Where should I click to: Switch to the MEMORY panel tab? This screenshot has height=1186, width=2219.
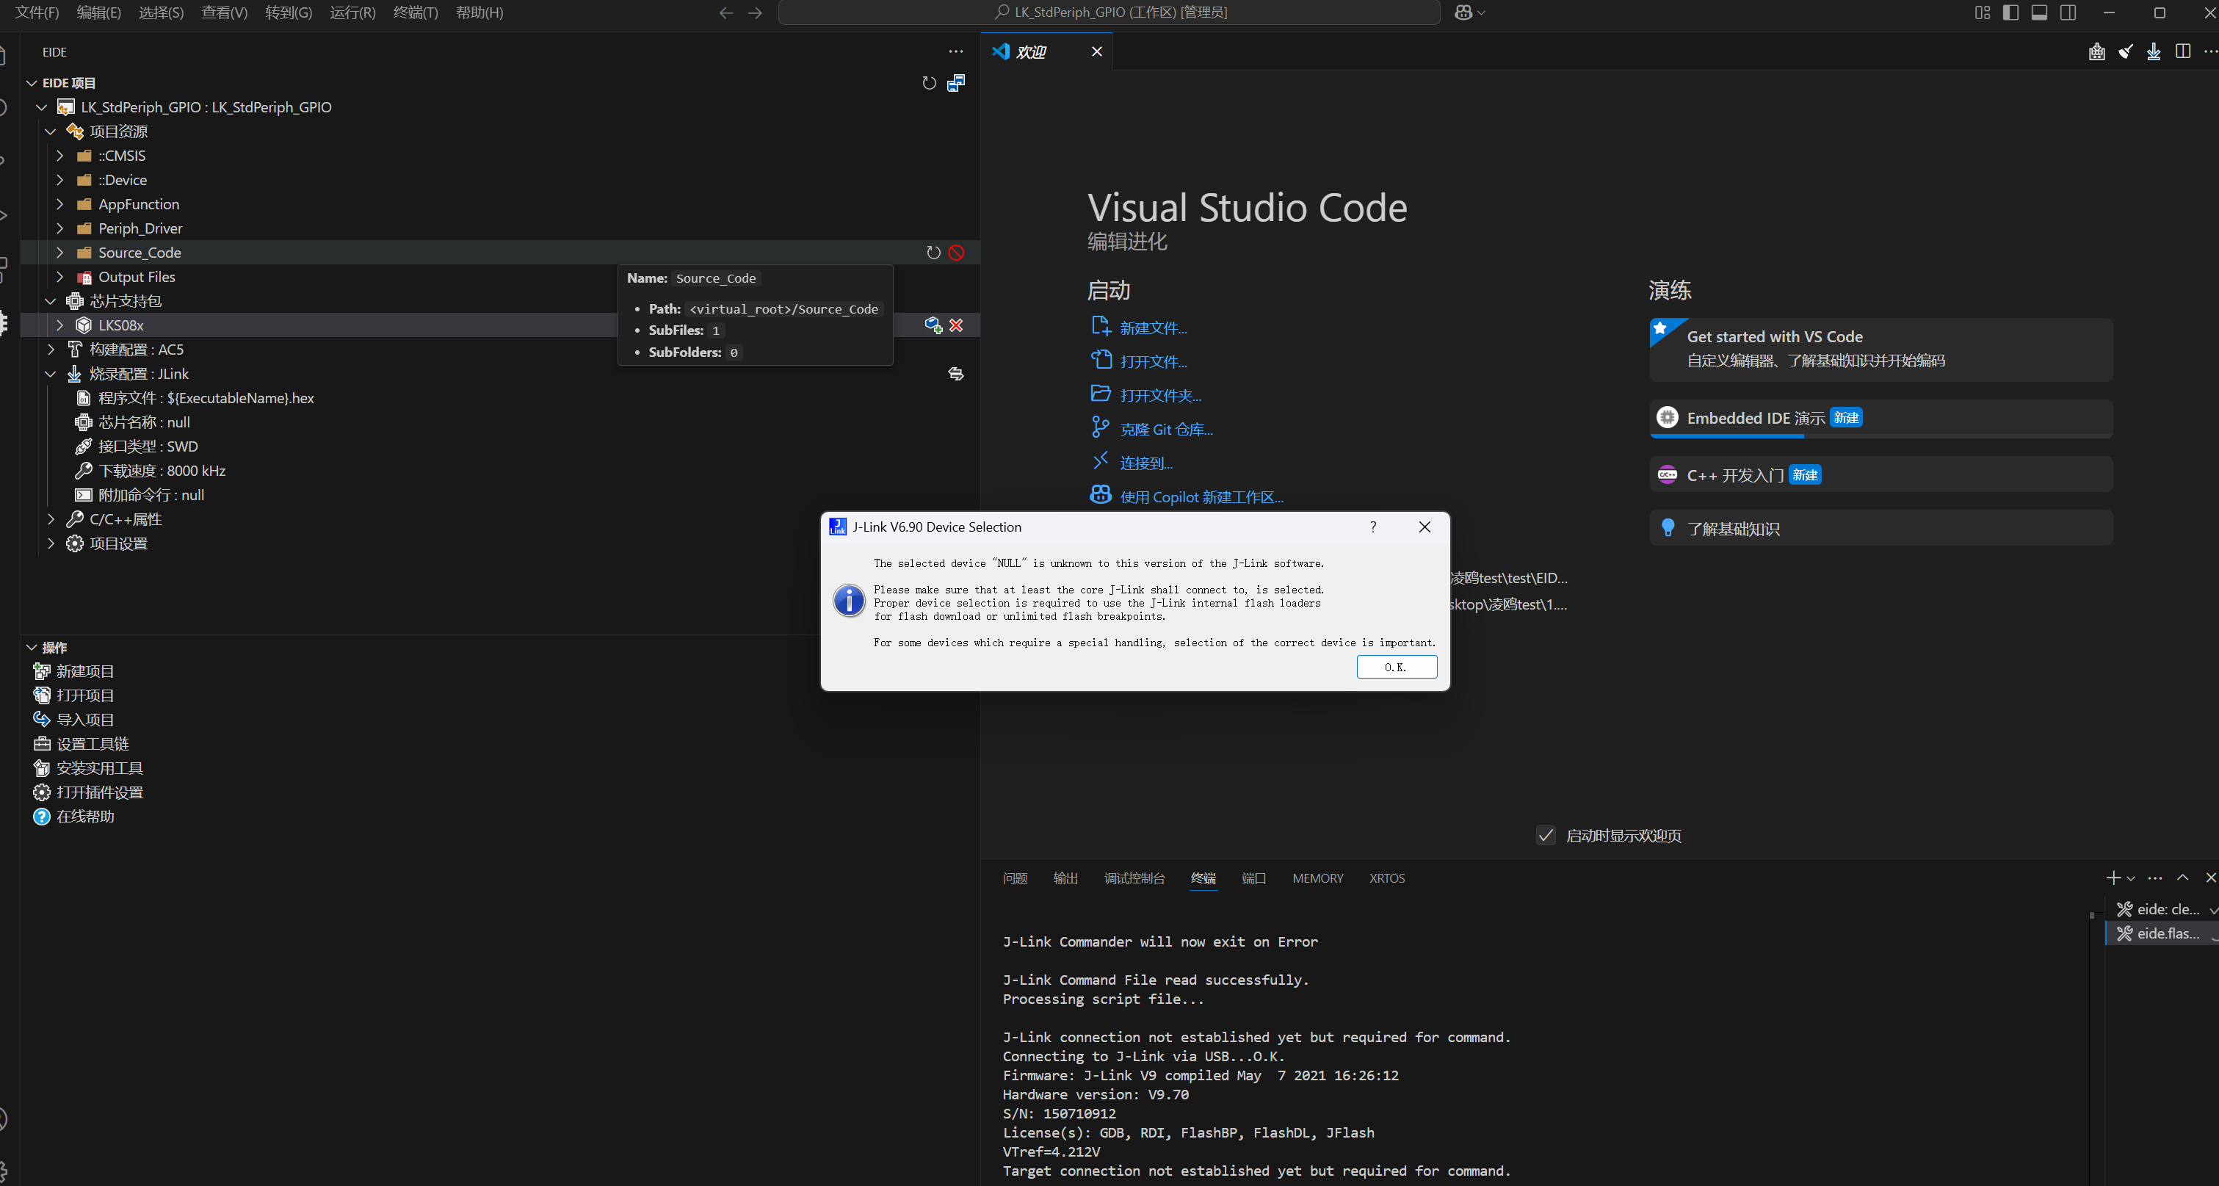pos(1317,878)
